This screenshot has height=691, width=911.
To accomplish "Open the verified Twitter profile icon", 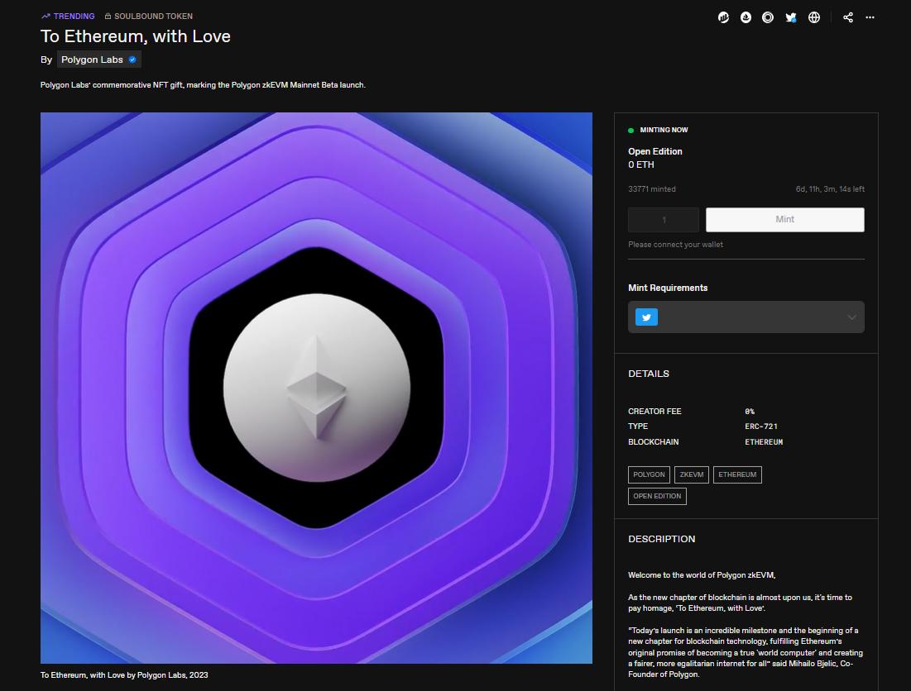I will coord(791,17).
